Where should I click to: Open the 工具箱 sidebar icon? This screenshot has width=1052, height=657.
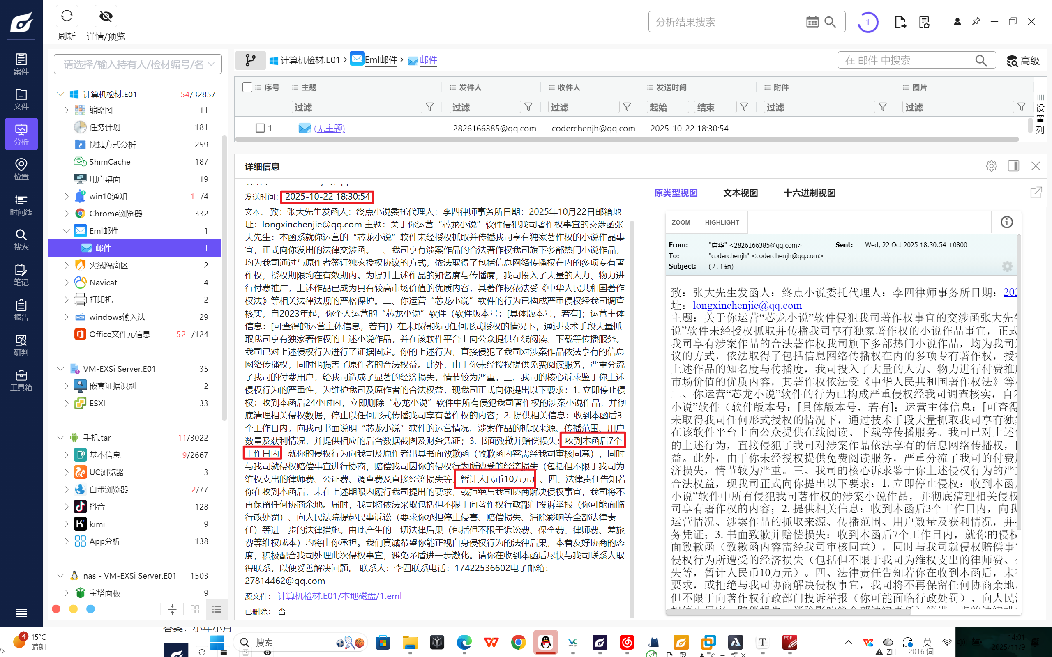21,380
